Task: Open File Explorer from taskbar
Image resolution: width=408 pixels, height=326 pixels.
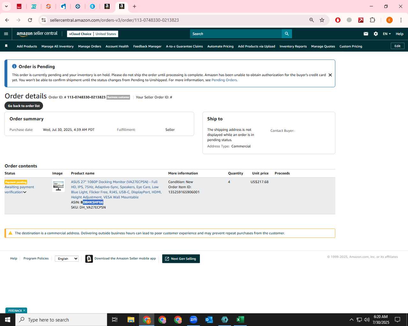Action: [x=131, y=320]
